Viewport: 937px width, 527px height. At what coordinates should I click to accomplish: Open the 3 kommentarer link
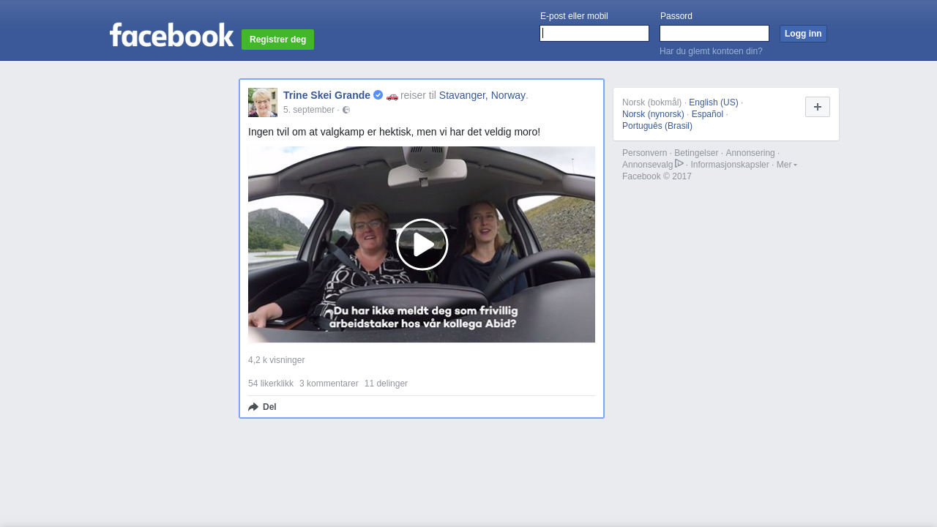pos(329,384)
